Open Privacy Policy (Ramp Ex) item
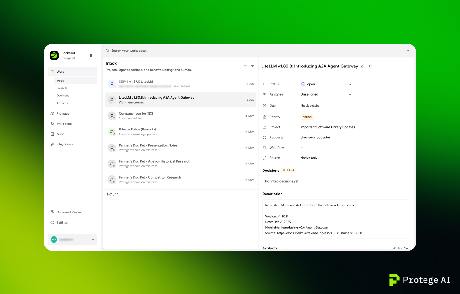The width and height of the screenshot is (460, 294). pyautogui.click(x=181, y=132)
